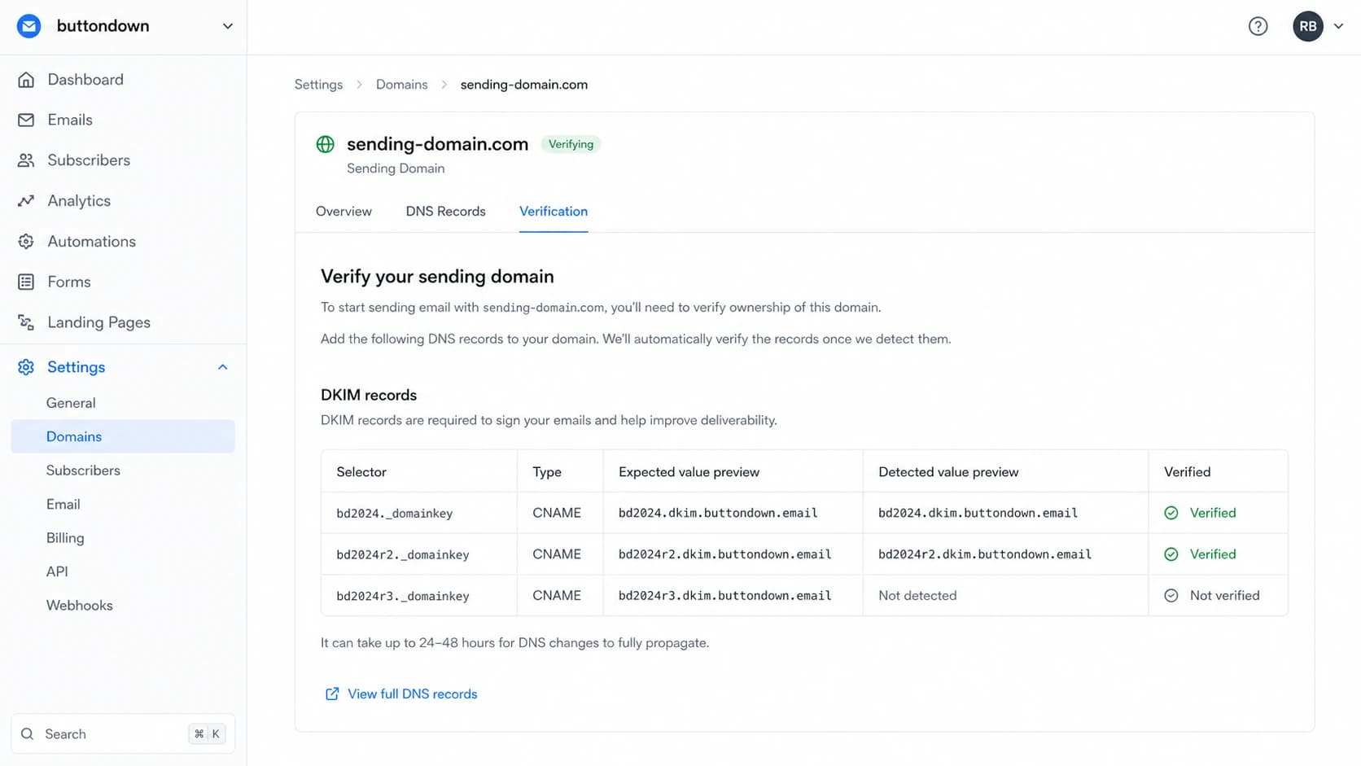Click the Not verified status text
Viewport: 1361px width, 766px height.
(x=1224, y=596)
